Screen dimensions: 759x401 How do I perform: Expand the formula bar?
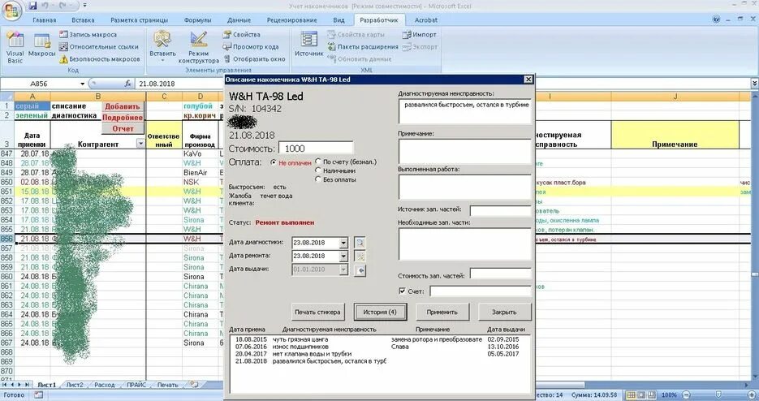pos(754,84)
